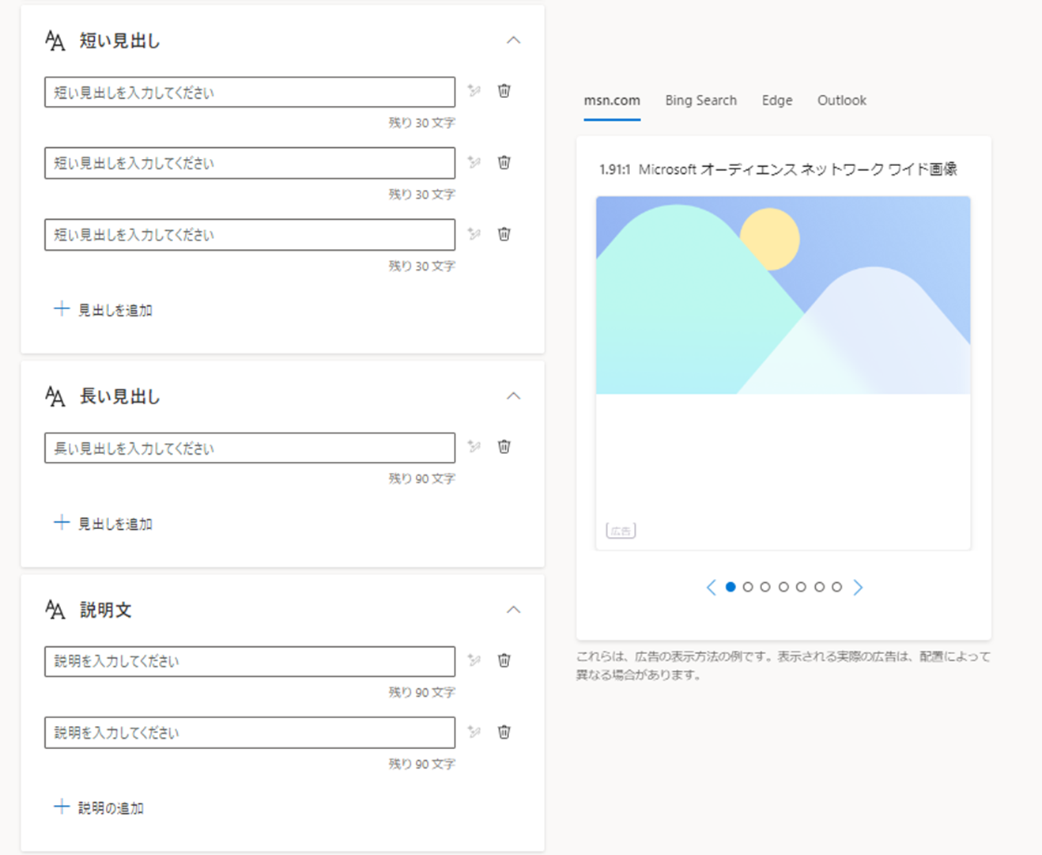Switch to the Bing Search preview tab
The height and width of the screenshot is (855, 1042).
pyautogui.click(x=700, y=100)
